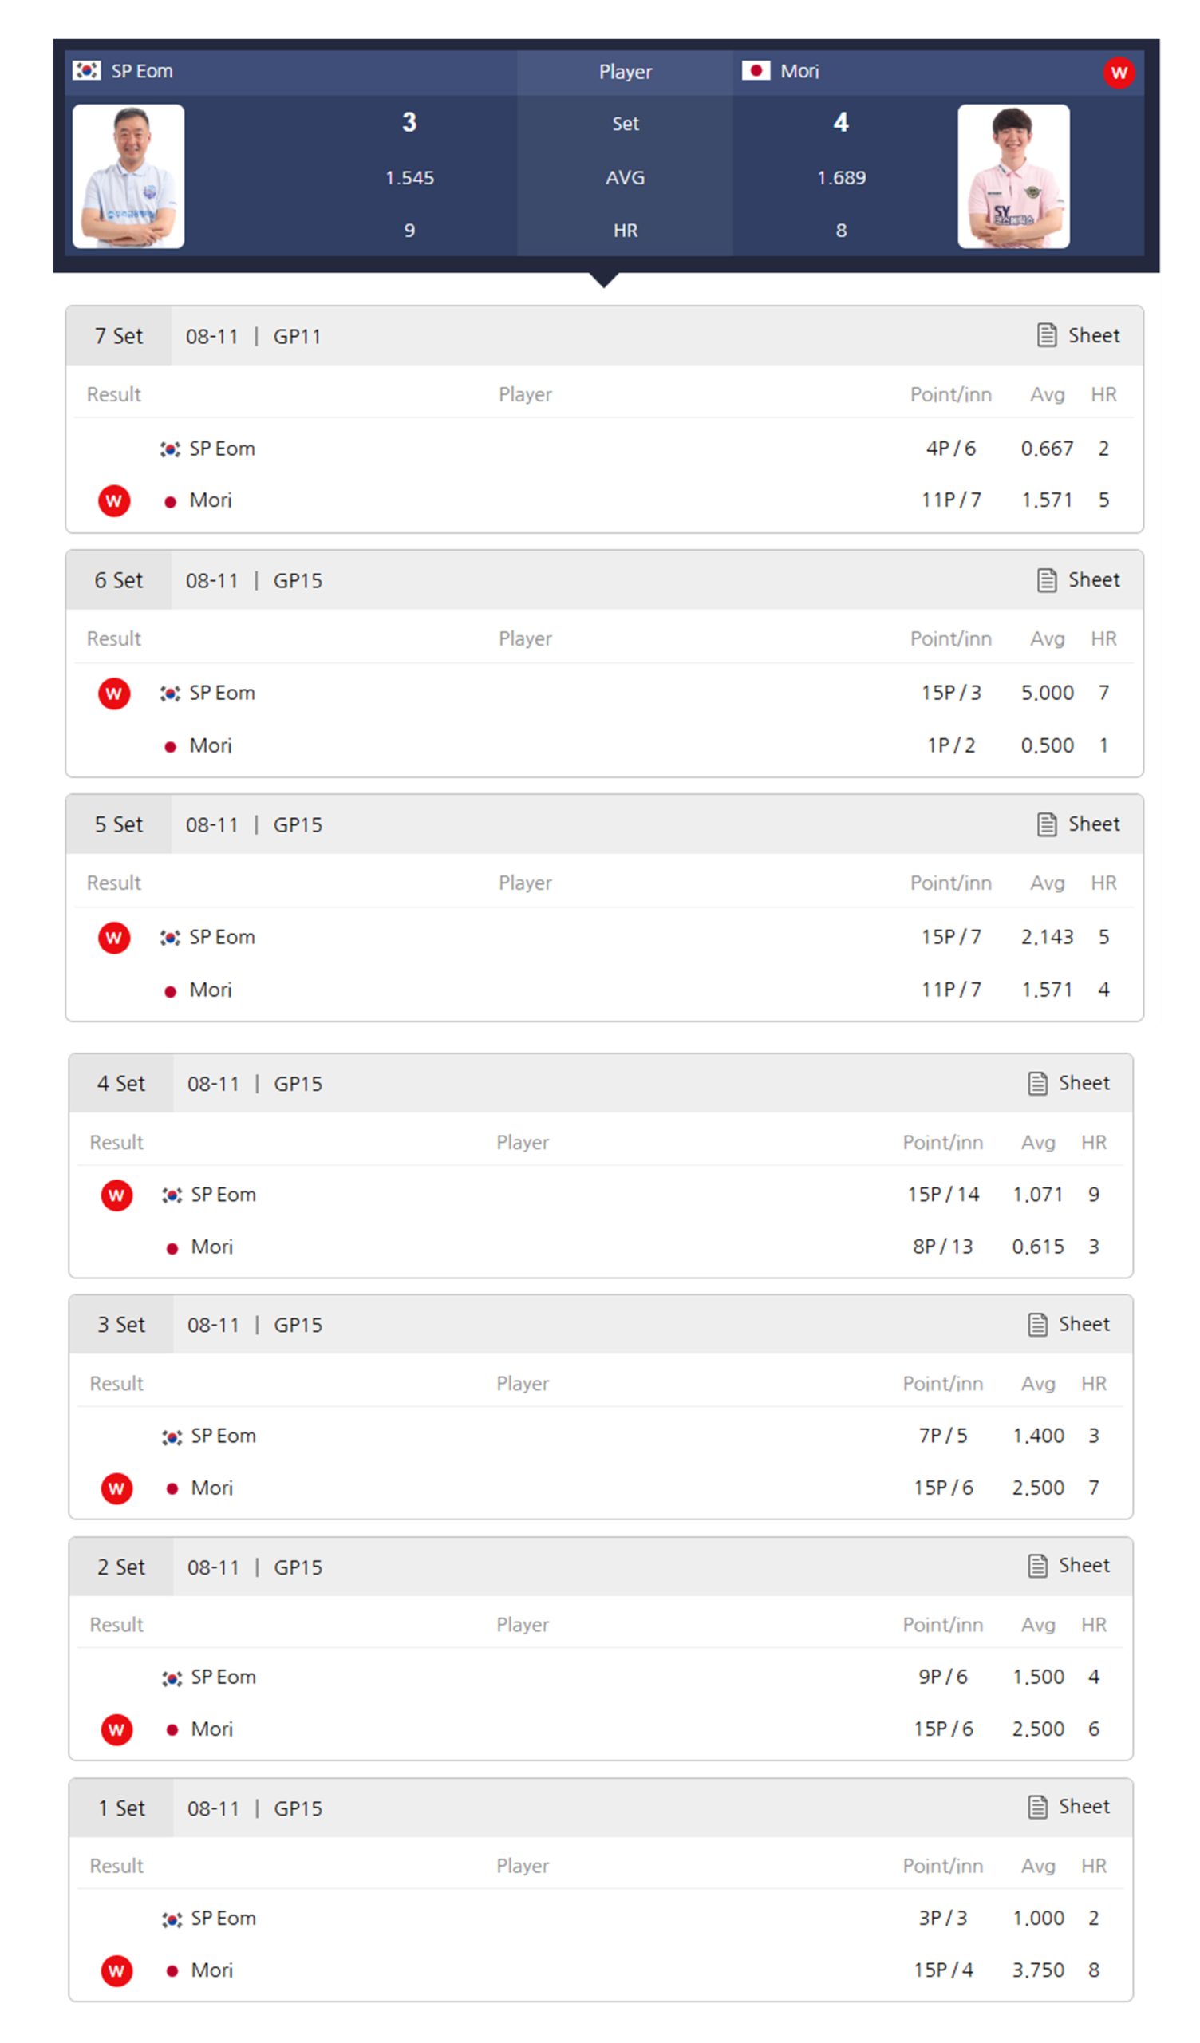Open the 4 Set score sheet icon
Screen dimensions: 1200x2043
coord(1037,1083)
